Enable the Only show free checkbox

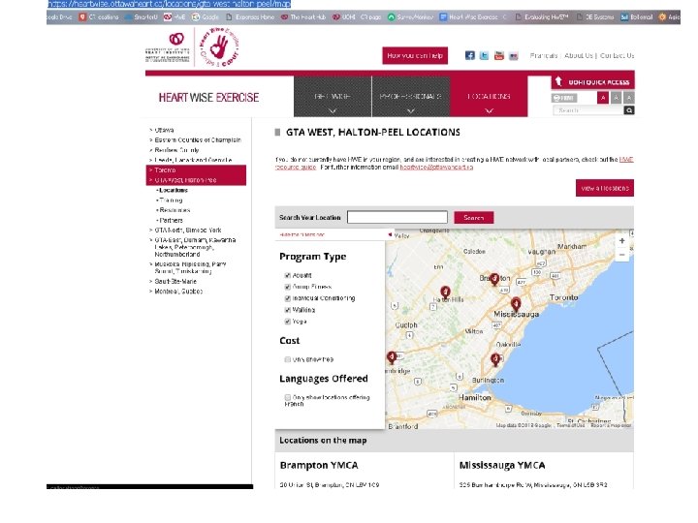pos(288,359)
